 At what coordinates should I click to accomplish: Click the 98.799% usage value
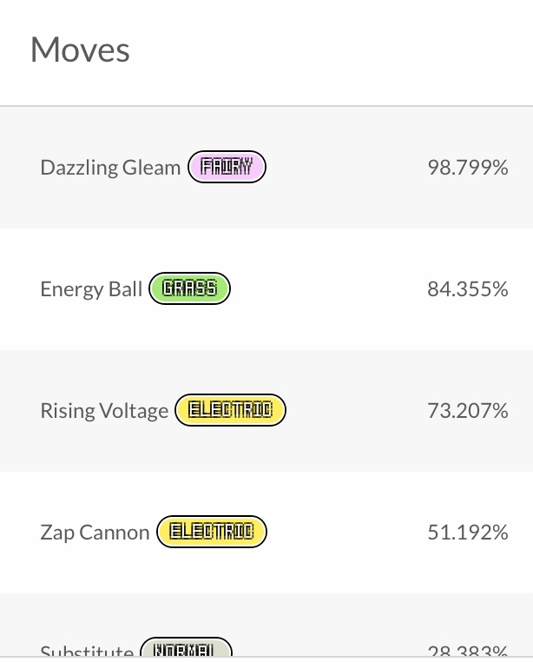[x=467, y=167]
